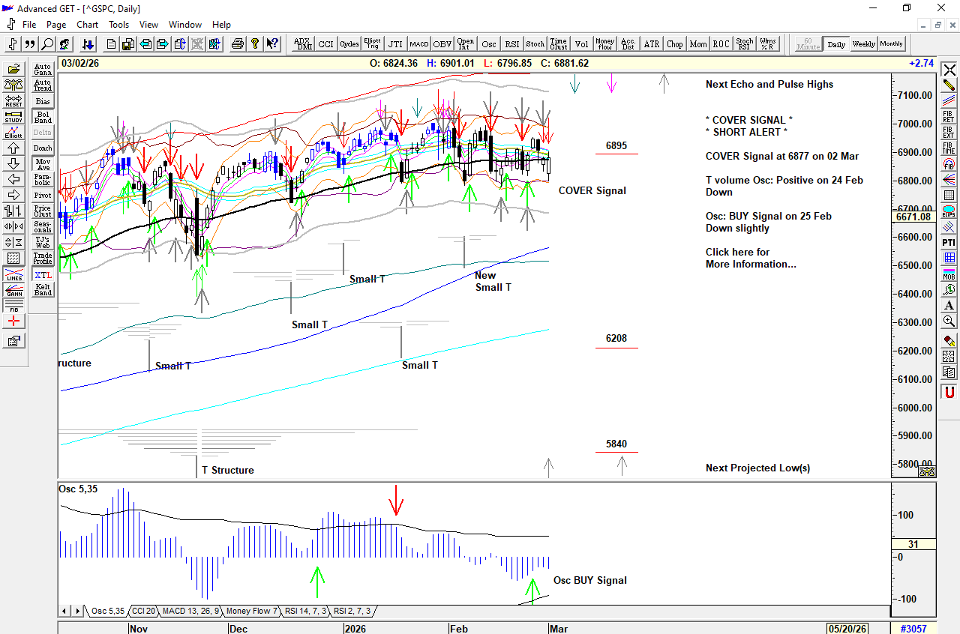Viewport: 960px width, 634px height.
Task: Toggle the Mov Ave overlay
Action: point(43,164)
